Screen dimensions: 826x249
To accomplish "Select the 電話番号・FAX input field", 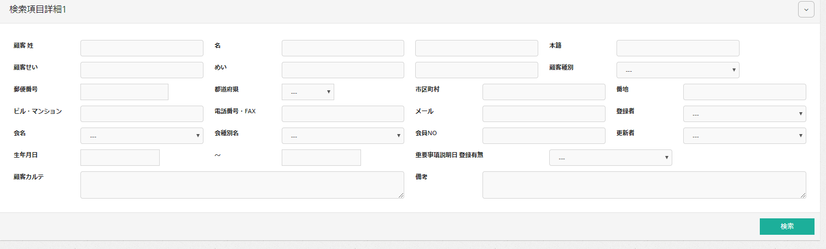I will (342, 114).
